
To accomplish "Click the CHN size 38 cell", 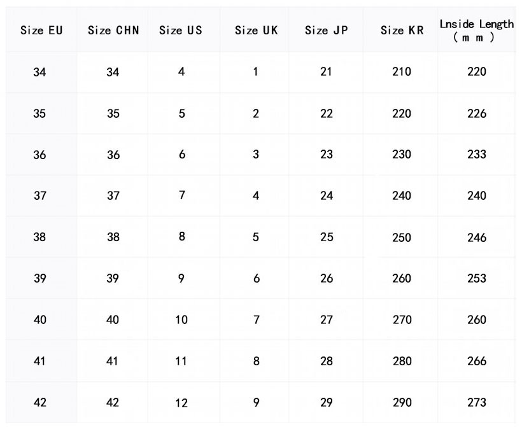I will pyautogui.click(x=113, y=237).
